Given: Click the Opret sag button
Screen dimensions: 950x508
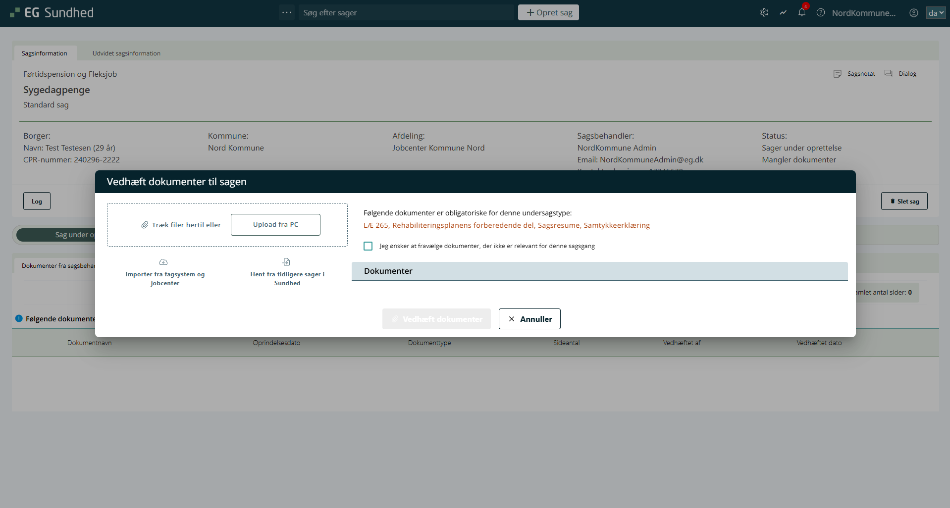Looking at the screenshot, I should [548, 13].
